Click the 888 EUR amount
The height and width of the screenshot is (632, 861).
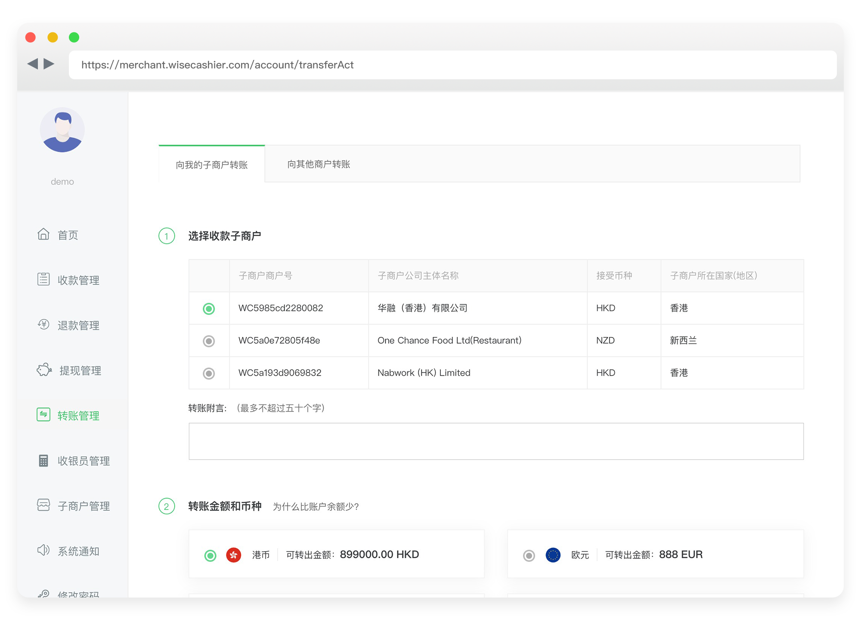[681, 554]
